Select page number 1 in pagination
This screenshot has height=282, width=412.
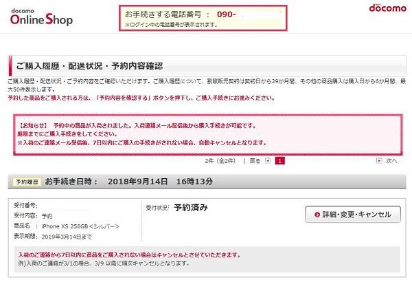[x=279, y=160]
